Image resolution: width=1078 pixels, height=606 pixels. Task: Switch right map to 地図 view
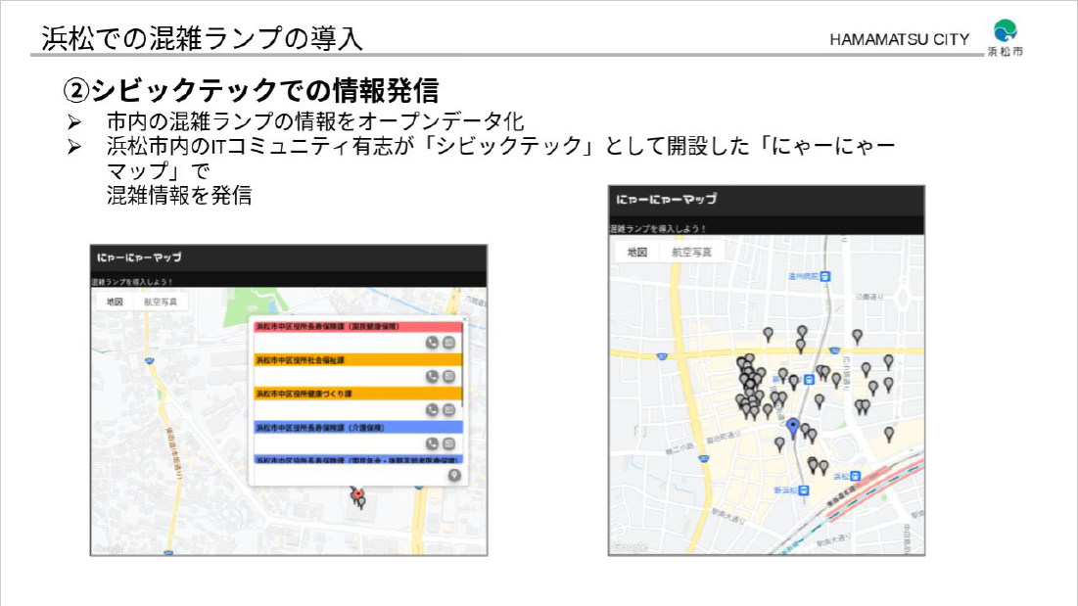(x=637, y=252)
